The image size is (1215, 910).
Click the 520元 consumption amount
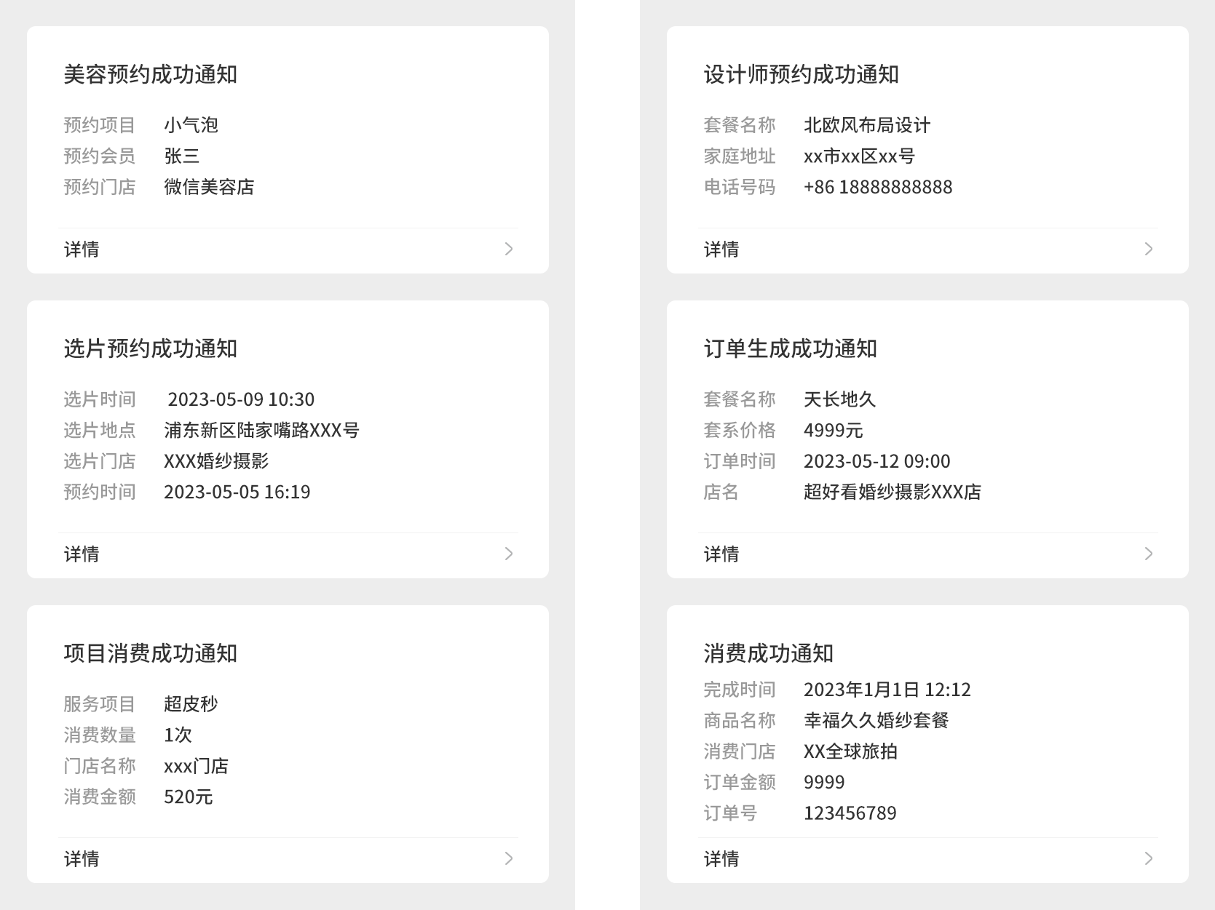tap(188, 797)
